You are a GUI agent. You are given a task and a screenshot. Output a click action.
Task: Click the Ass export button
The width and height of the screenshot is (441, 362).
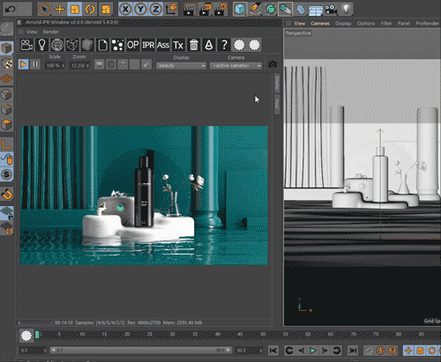pos(163,45)
